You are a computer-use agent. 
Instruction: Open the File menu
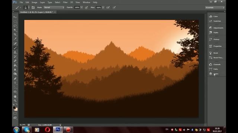tap(21, 2)
